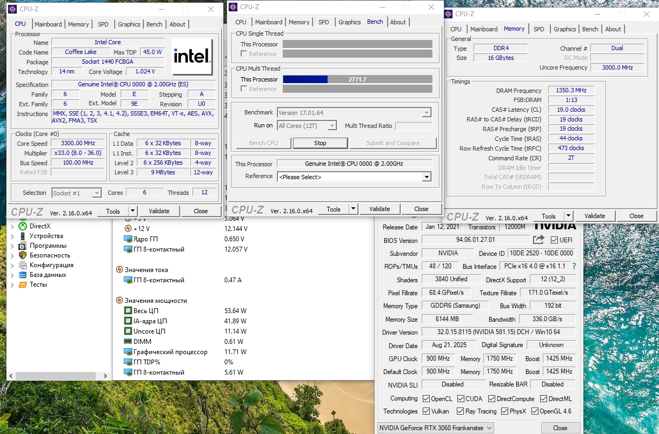Screen dimensions: 659x434
Task: Open the Reference <Please Select> dropdown
Action: click(427, 177)
